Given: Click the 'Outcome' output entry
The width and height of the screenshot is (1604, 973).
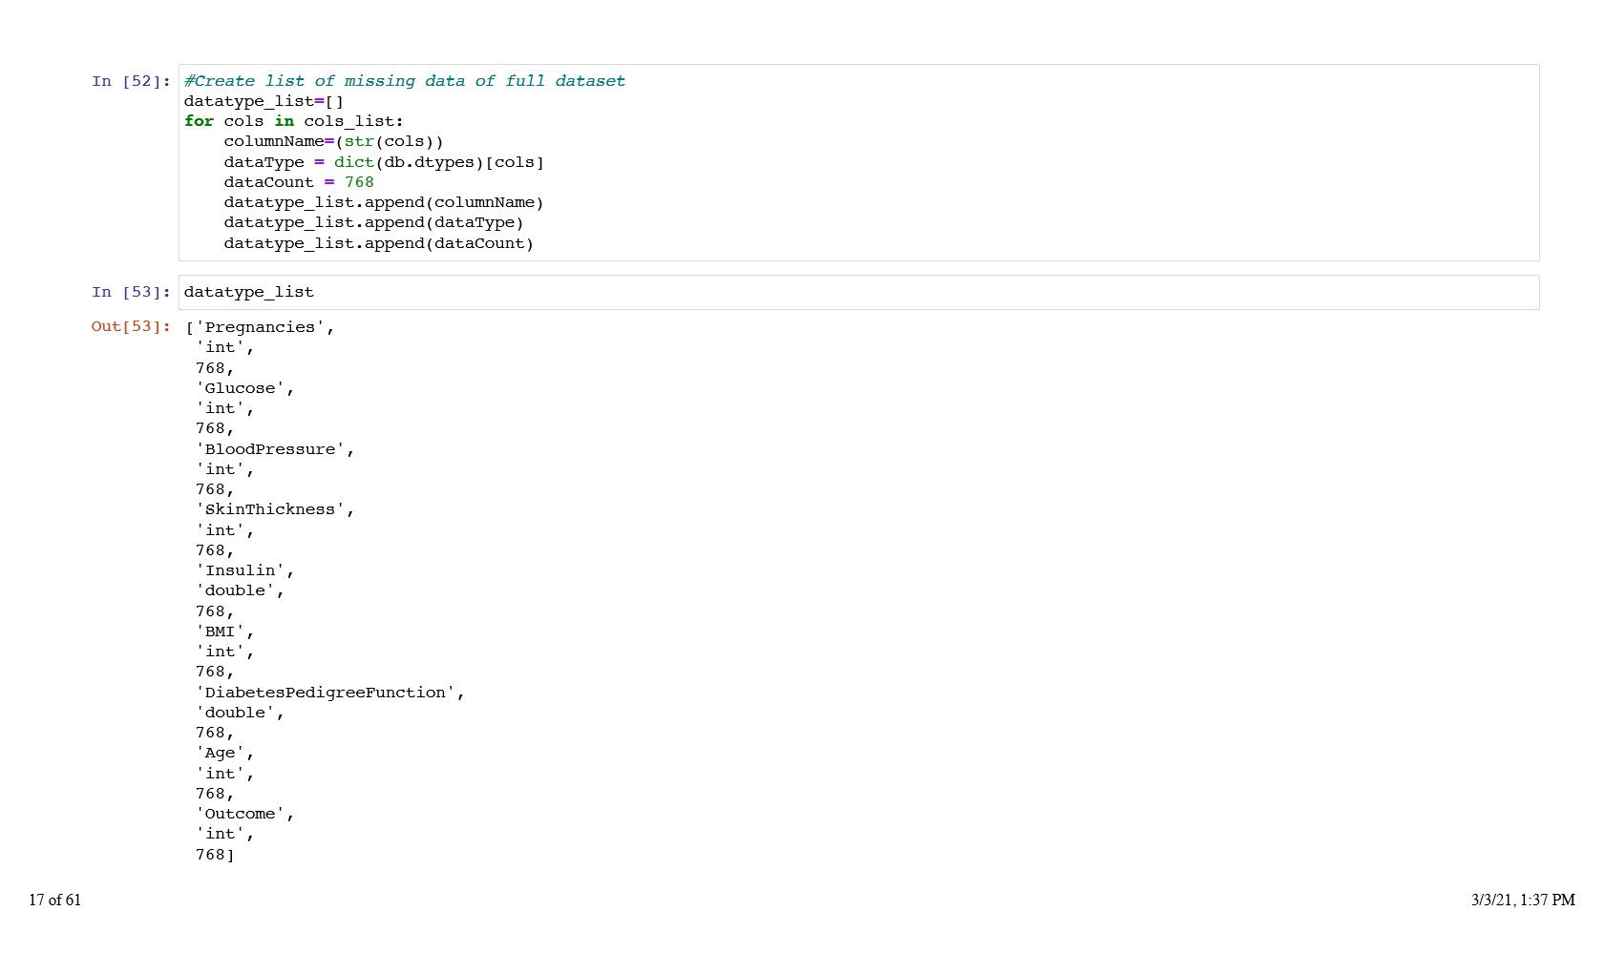Looking at the screenshot, I should pos(244,814).
